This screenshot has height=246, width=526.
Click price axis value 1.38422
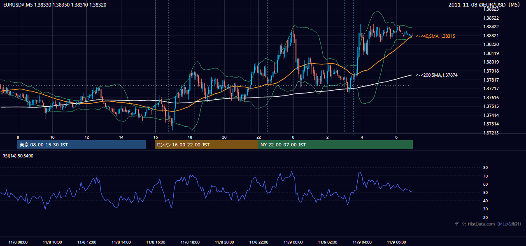pos(491,27)
